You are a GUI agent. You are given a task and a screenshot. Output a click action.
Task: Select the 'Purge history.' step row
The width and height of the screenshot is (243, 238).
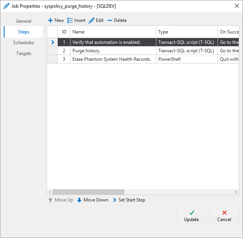(113, 51)
